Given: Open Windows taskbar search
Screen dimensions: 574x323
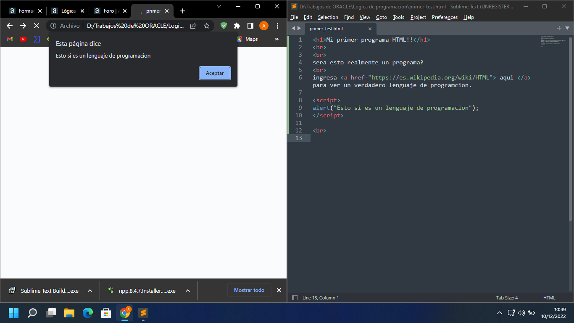Looking at the screenshot, I should (32, 313).
